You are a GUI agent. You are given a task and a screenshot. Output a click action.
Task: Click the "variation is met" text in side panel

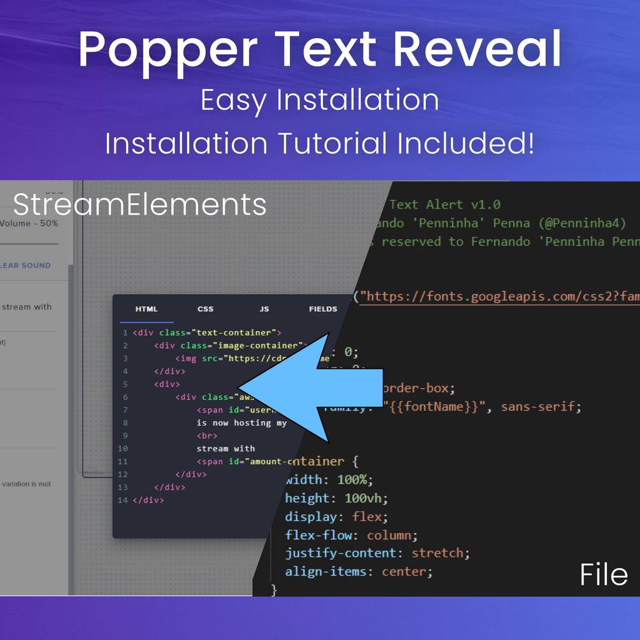pyautogui.click(x=26, y=484)
